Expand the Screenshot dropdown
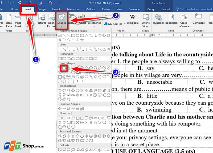The width and height of the screenshot is (213, 153). pyautogui.click(x=94, y=26)
